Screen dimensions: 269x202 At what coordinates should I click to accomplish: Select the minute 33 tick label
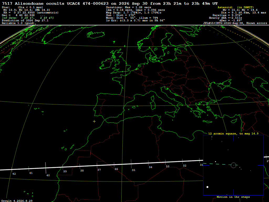click(x=168, y=166)
